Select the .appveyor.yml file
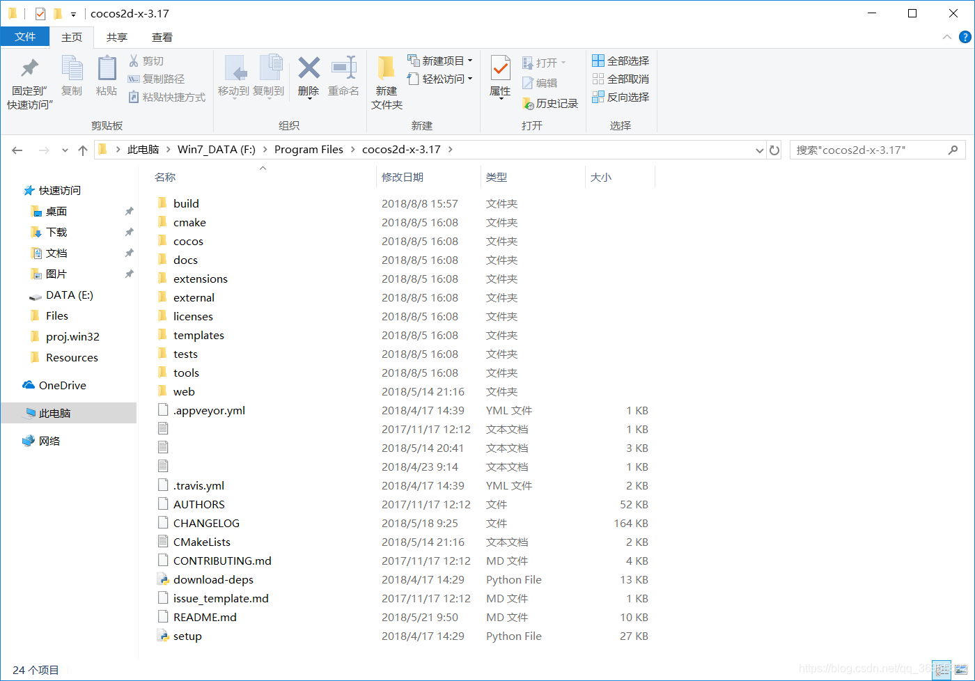 [209, 410]
